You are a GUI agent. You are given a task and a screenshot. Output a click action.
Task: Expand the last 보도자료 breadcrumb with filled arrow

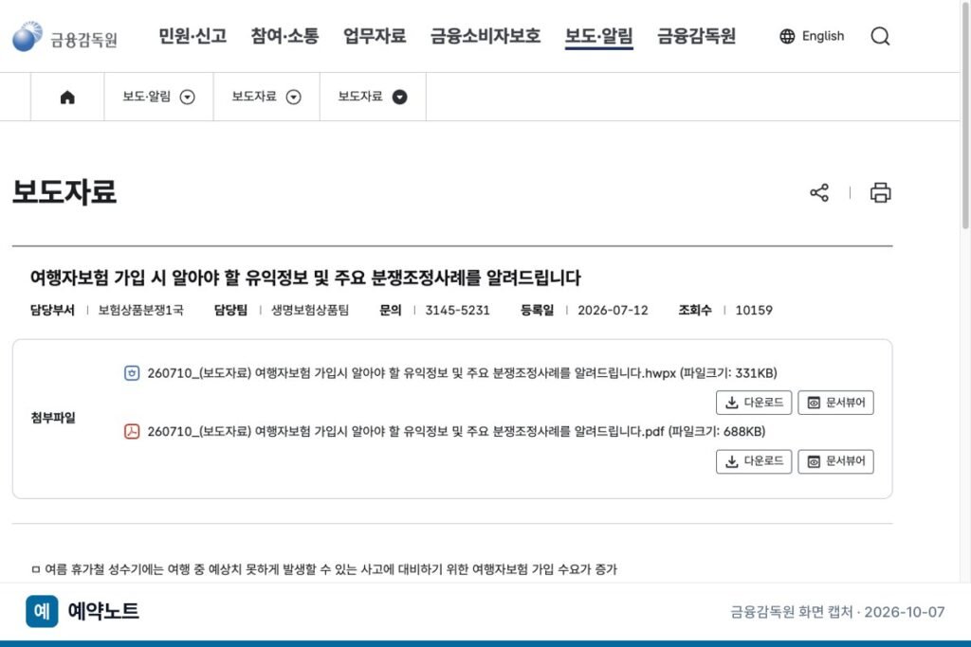400,98
